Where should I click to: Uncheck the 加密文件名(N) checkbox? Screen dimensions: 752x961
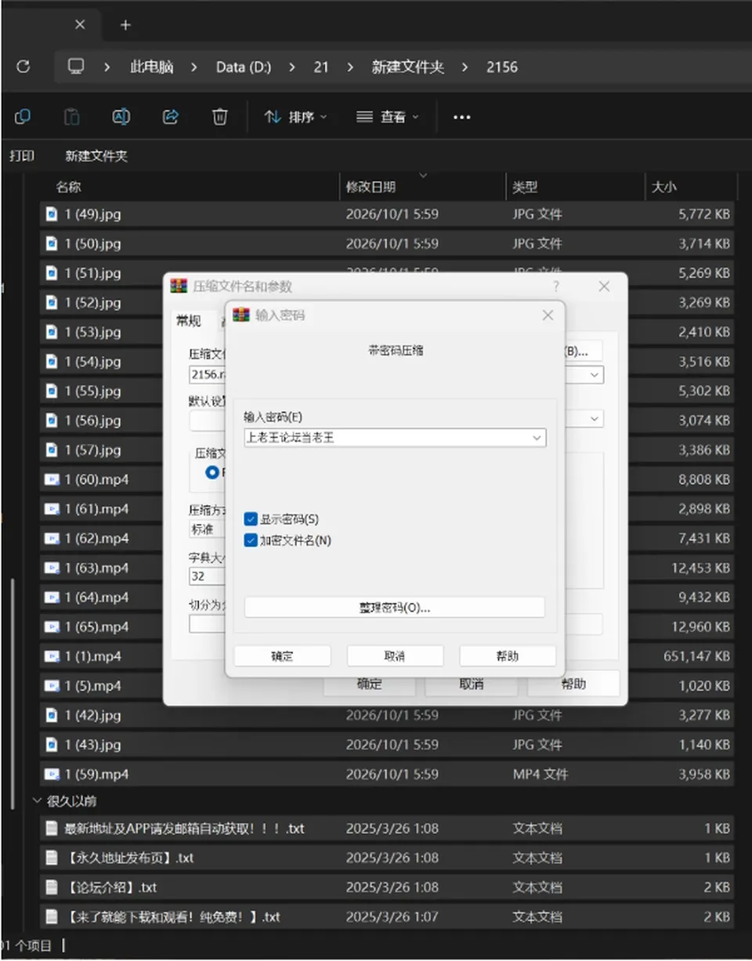(x=251, y=540)
